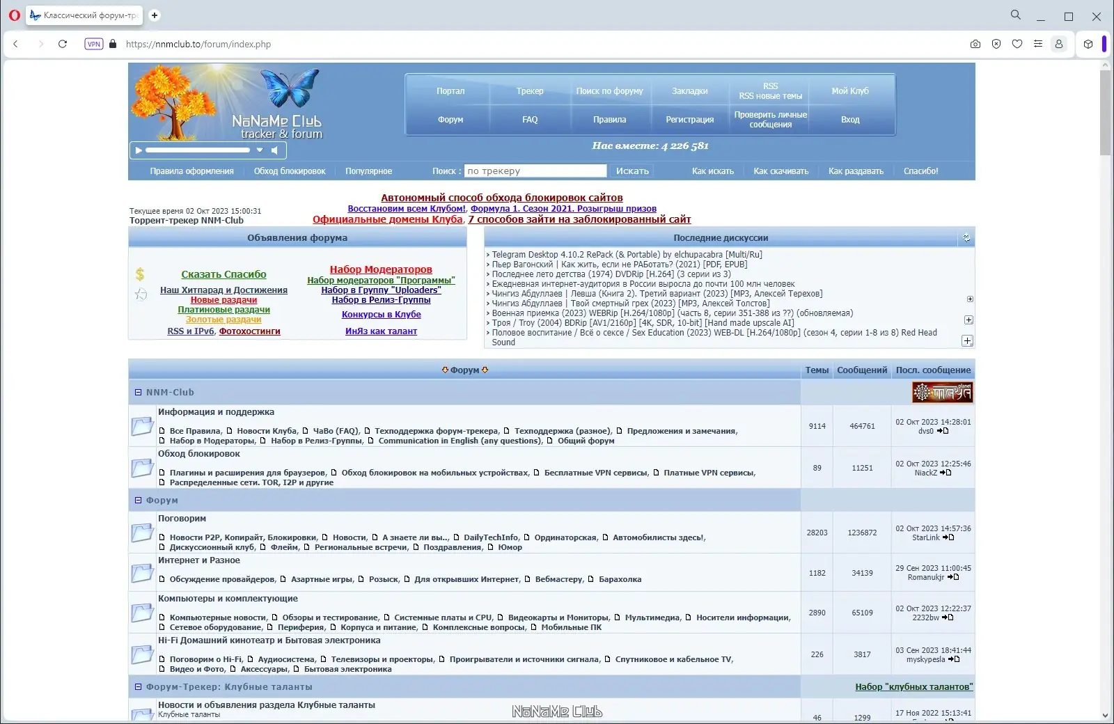Screen dimensions: 1114x724
Task: Click the page vertical scrollbar
Action: coord(1105,111)
